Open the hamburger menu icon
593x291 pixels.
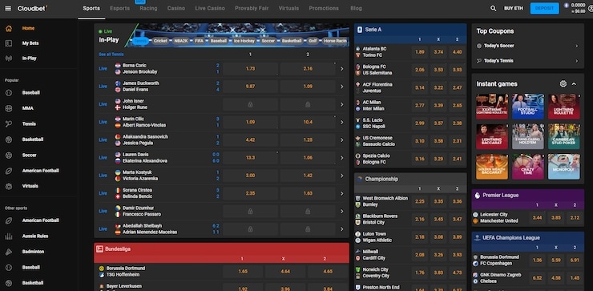click(x=8, y=8)
